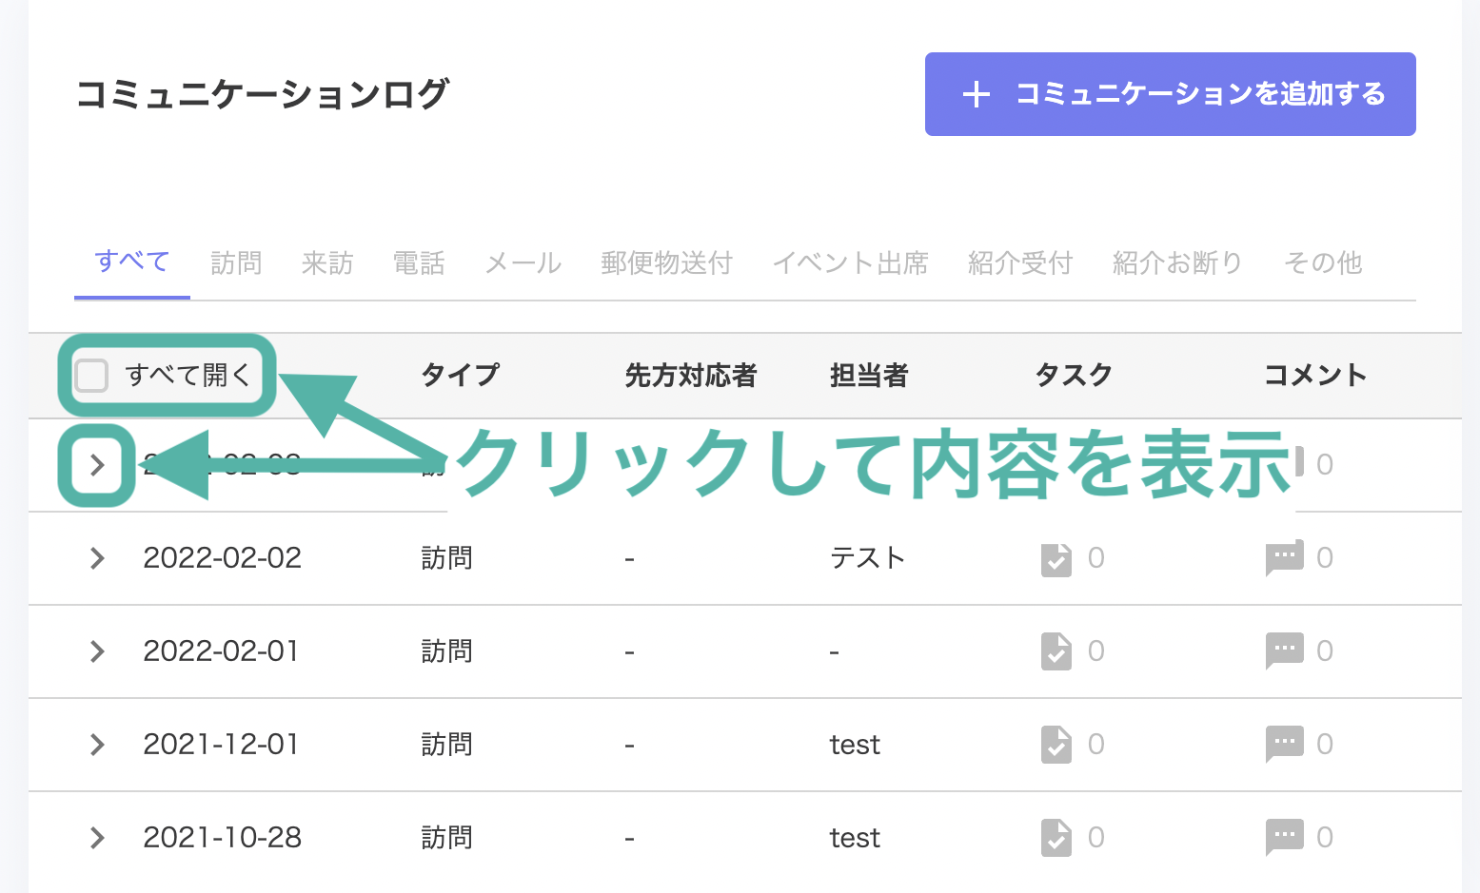Click the date 2022-02-01
1480x893 pixels.
click(x=221, y=651)
